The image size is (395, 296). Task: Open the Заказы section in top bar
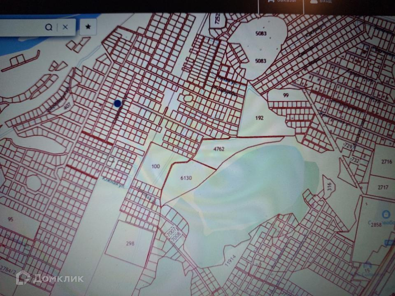(282, 1)
